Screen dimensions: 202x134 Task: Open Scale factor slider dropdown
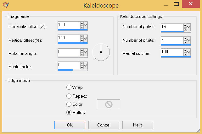coord(86,66)
